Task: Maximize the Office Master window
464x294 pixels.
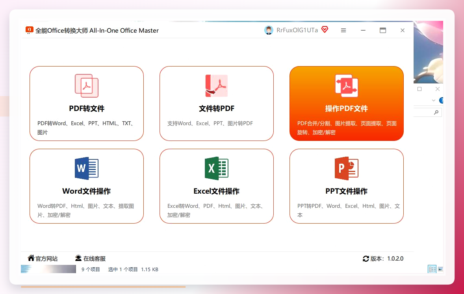Action: tap(382, 30)
